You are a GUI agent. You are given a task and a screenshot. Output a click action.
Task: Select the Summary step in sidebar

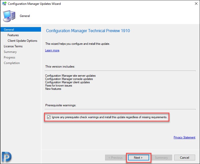(x=10, y=52)
